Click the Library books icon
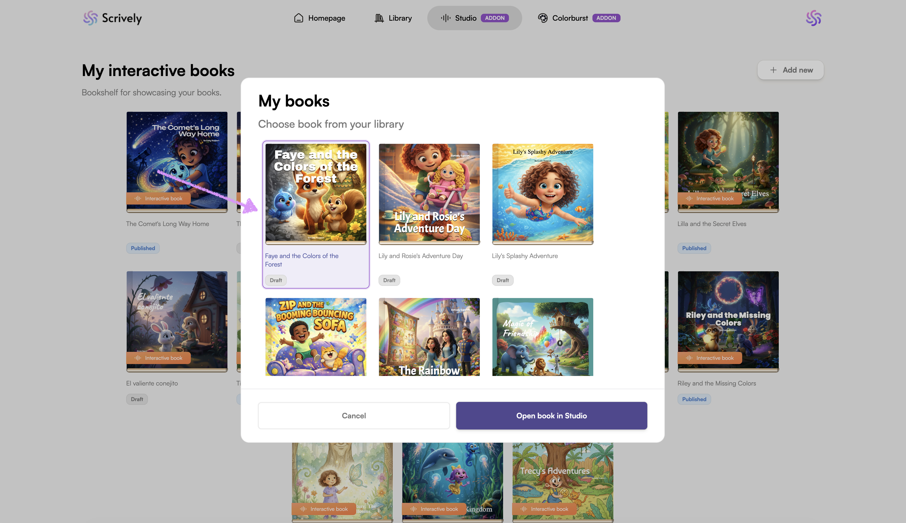This screenshot has height=523, width=906. coord(379,18)
